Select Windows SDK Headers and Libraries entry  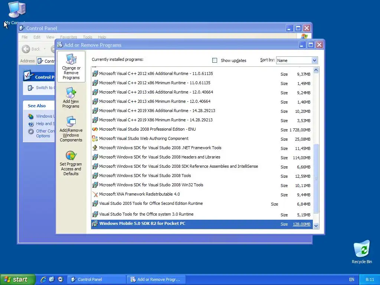point(160,157)
